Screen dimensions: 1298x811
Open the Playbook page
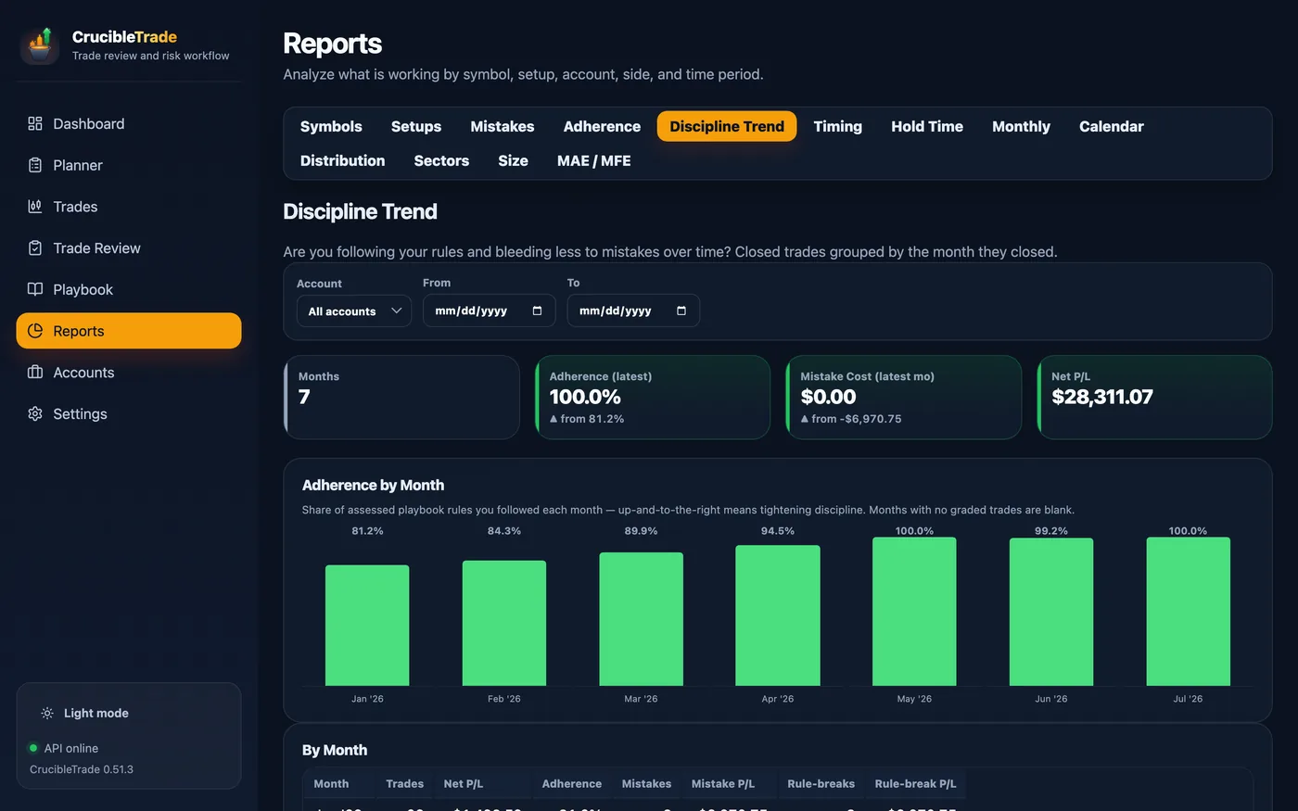(x=129, y=289)
